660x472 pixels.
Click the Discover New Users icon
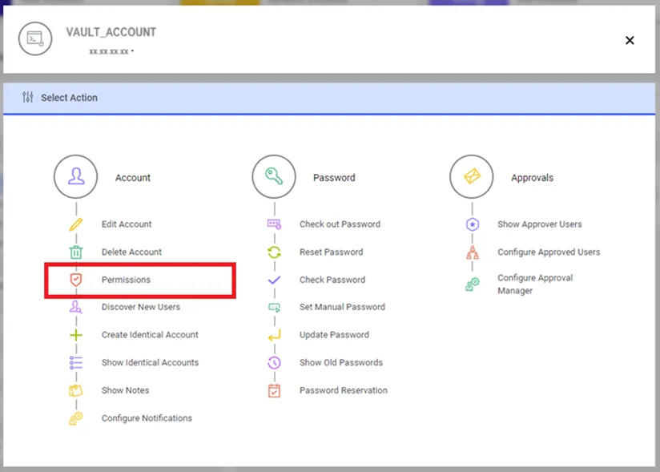pos(76,307)
